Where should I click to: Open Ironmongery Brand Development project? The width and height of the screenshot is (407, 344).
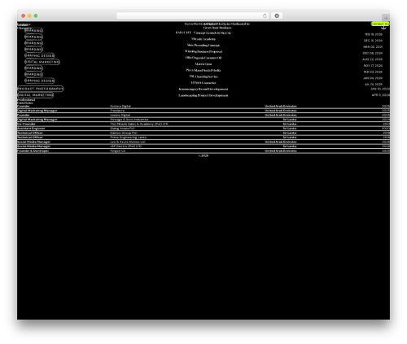(203, 89)
